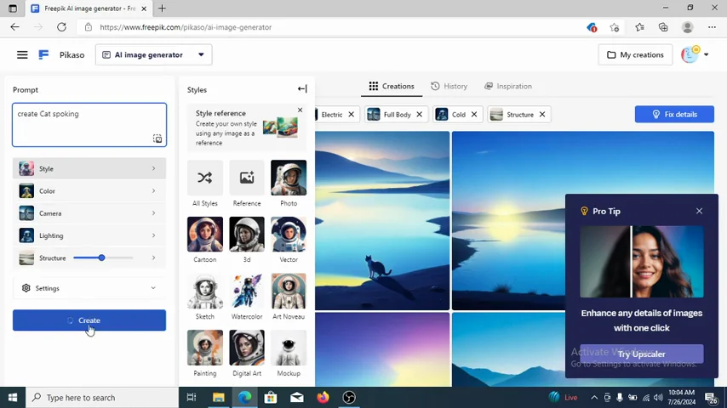Click the Freepik logo icon
727x408 pixels.
(43, 54)
